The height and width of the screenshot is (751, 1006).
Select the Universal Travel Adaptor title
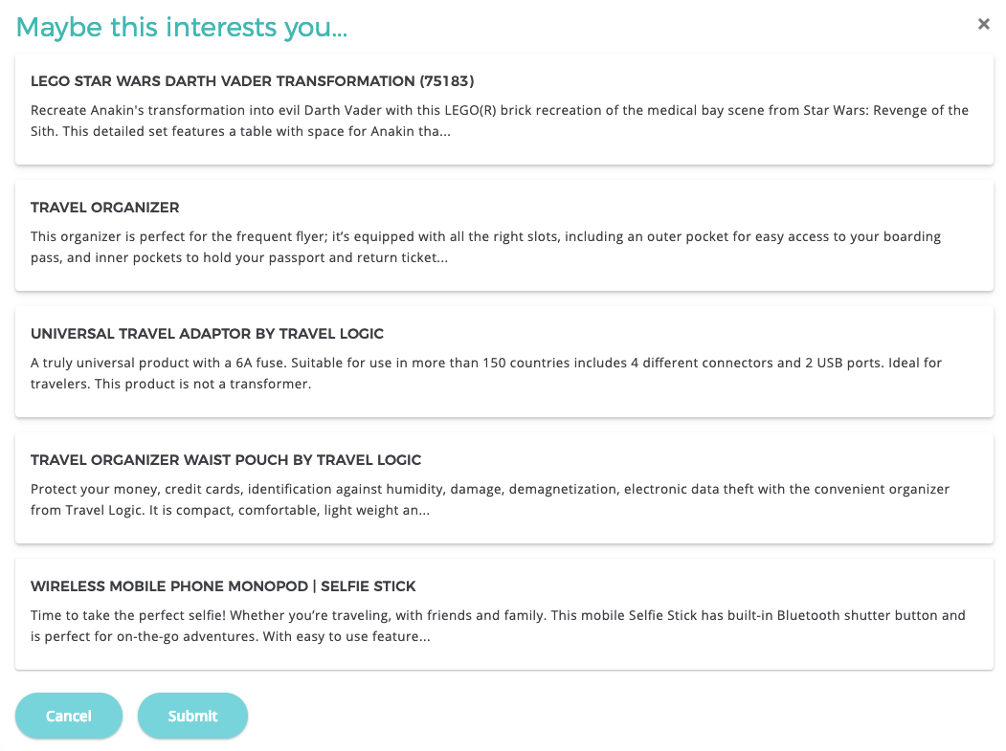coord(207,334)
